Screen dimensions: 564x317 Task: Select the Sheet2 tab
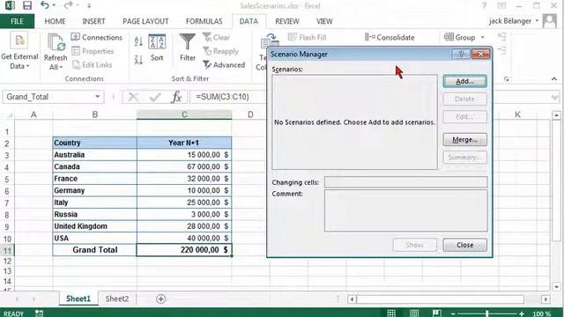coord(117,299)
